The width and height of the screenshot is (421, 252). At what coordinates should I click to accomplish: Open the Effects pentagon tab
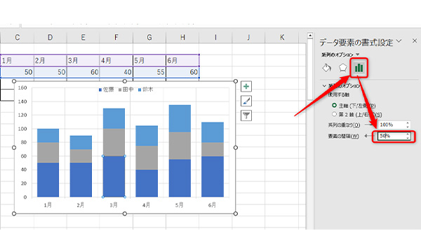click(x=343, y=68)
